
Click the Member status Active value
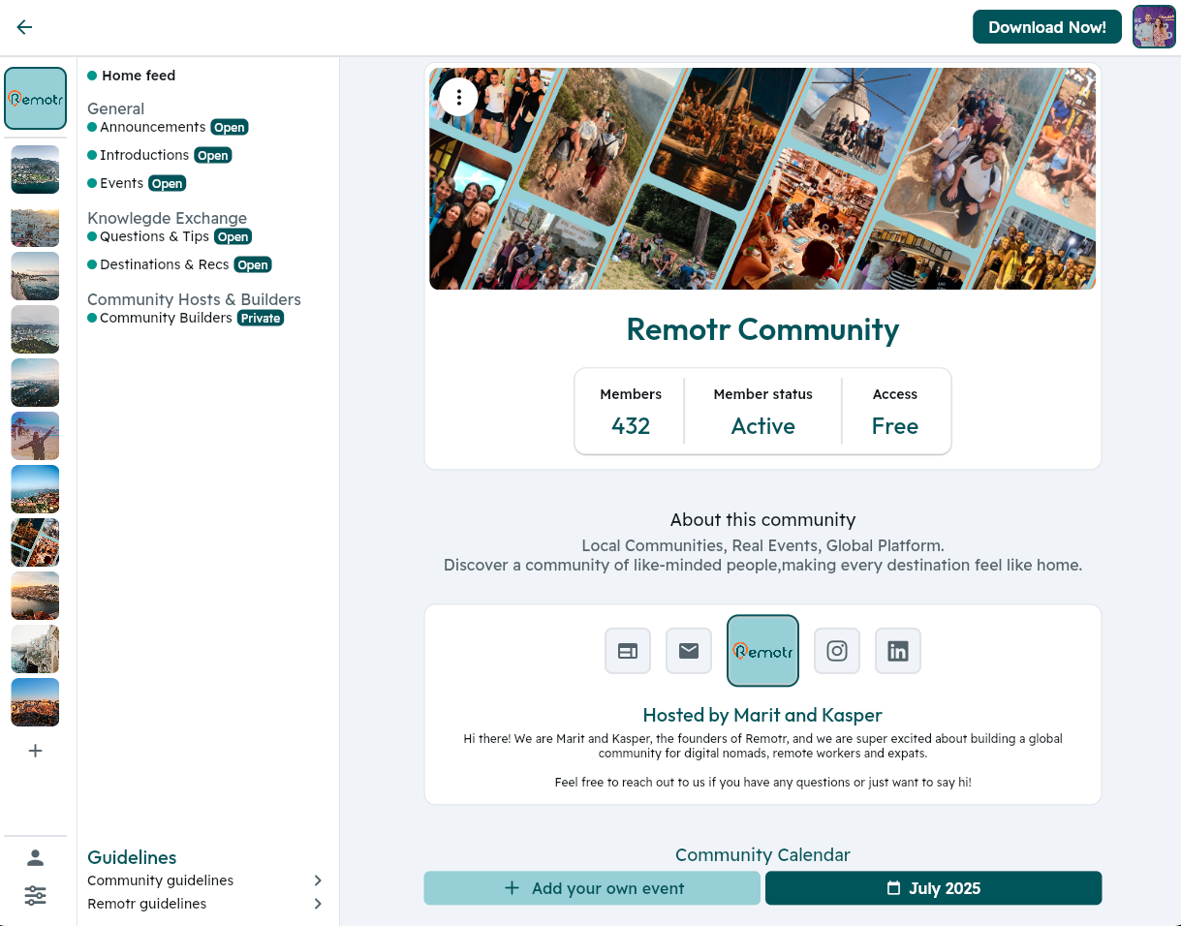pyautogui.click(x=763, y=426)
